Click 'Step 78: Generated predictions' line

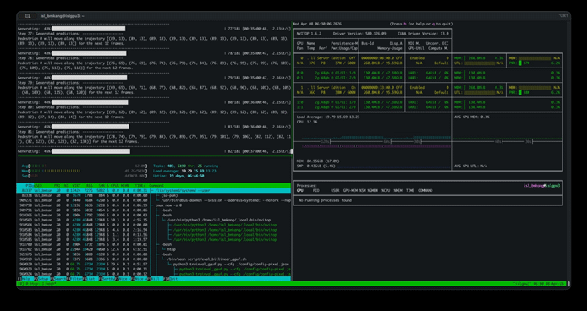(x=70, y=58)
